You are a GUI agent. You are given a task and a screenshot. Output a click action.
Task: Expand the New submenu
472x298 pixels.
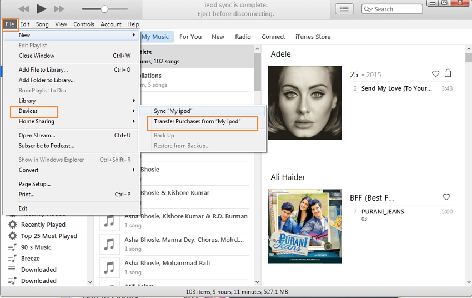[x=71, y=35]
